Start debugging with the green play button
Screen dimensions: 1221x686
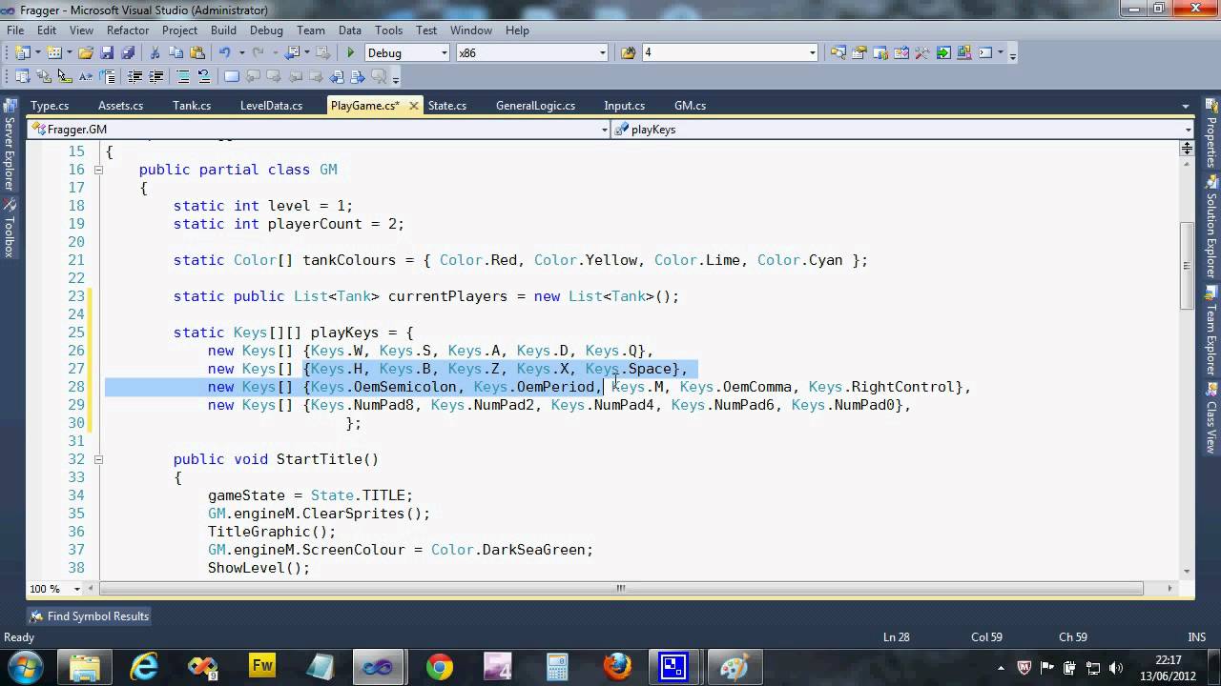tap(350, 53)
